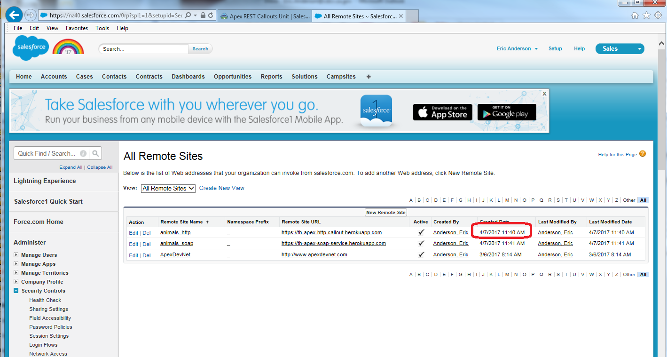
Task: Open the security lock icon in address bar
Action: pos(203,16)
